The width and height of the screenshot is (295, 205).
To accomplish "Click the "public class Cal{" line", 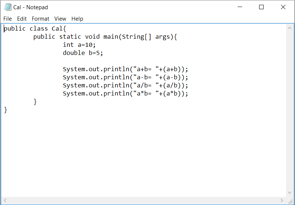I will (34, 28).
